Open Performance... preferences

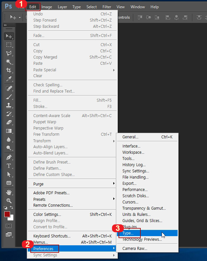(147, 190)
